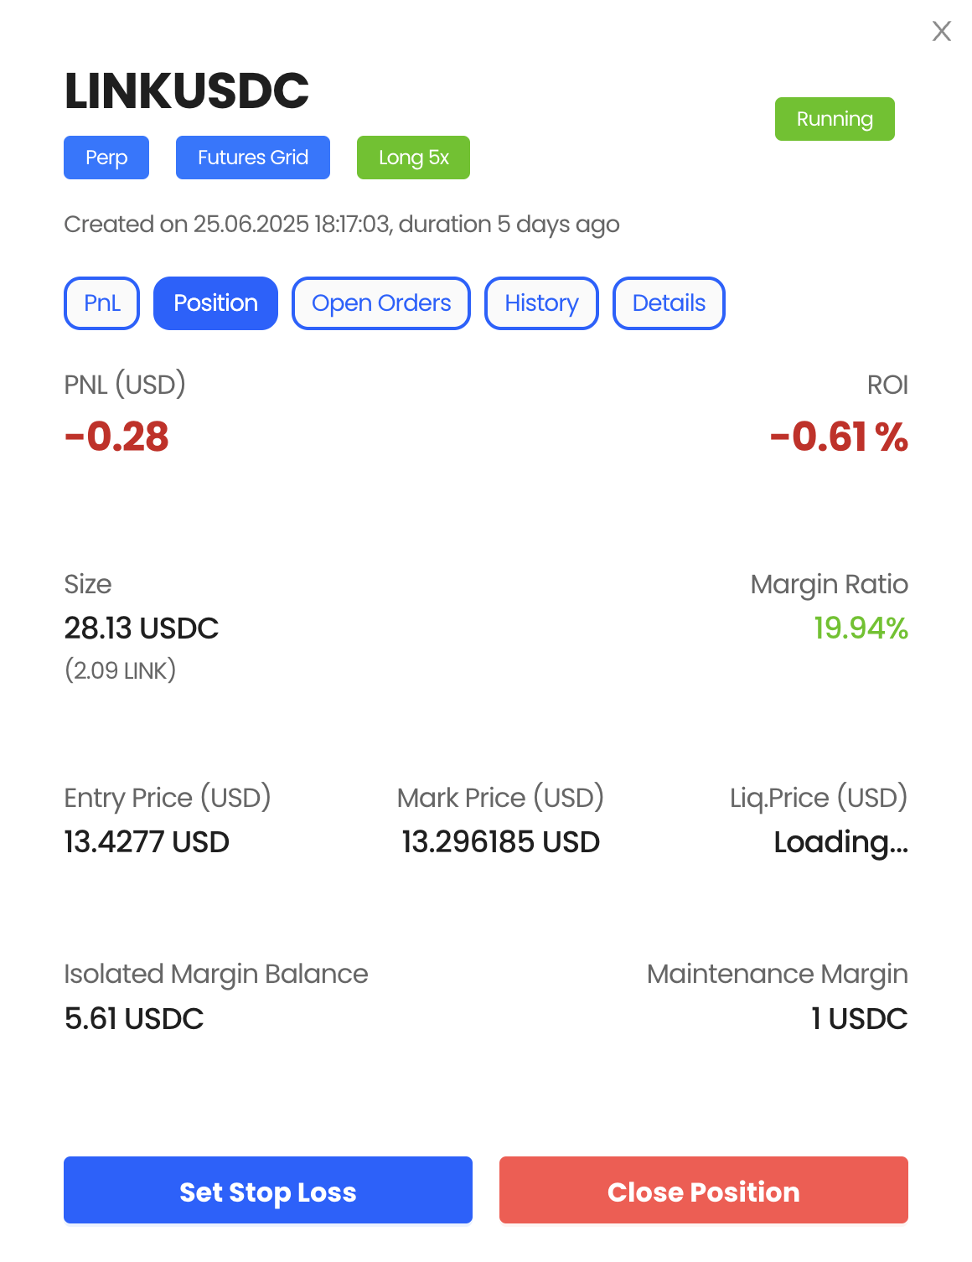Click the Long 5x badge

pos(413,158)
